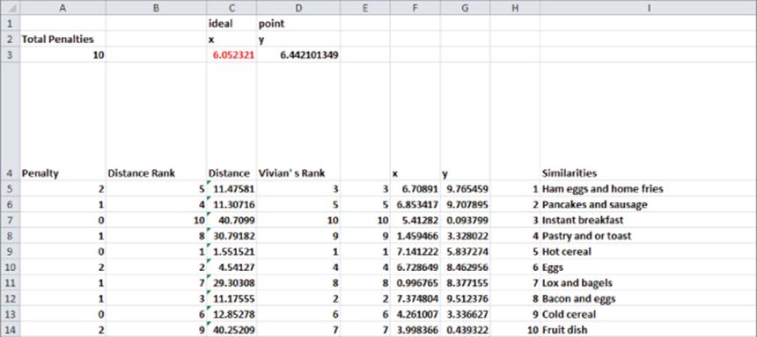Select row 10 header
The height and width of the screenshot is (337, 757).
(11, 267)
